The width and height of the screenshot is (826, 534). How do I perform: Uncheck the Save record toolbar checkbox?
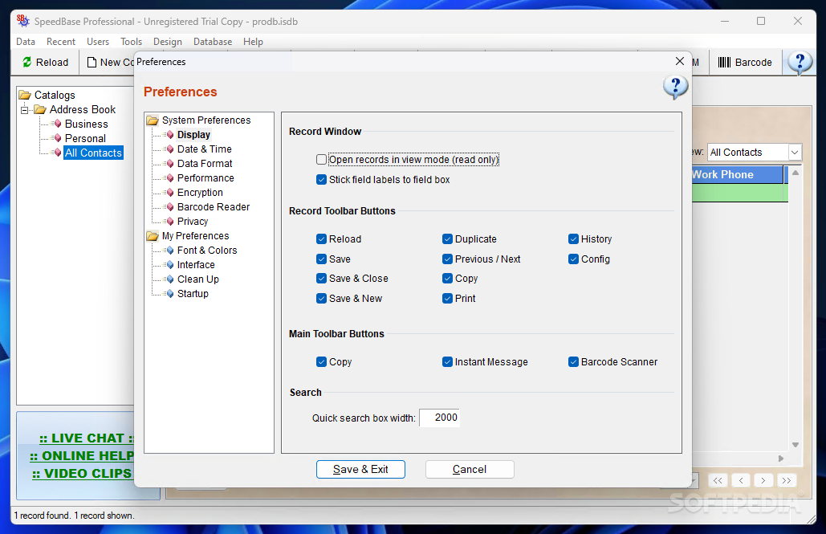[x=321, y=259]
